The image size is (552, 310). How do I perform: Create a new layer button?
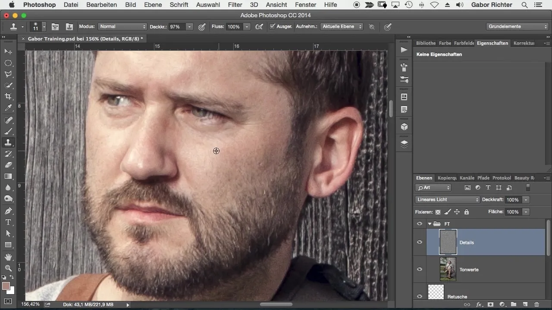point(525,304)
